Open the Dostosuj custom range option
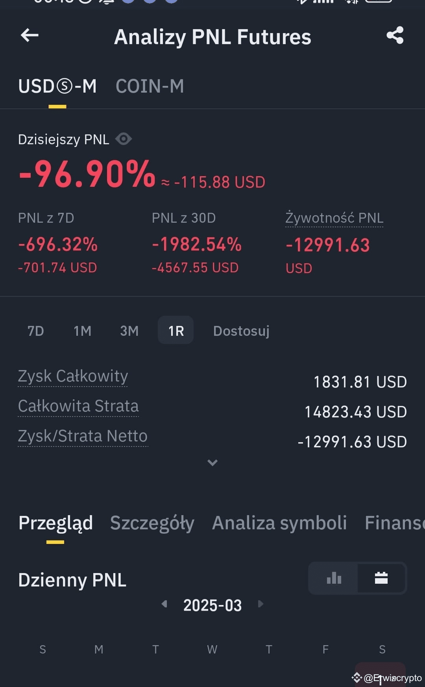 tap(241, 331)
